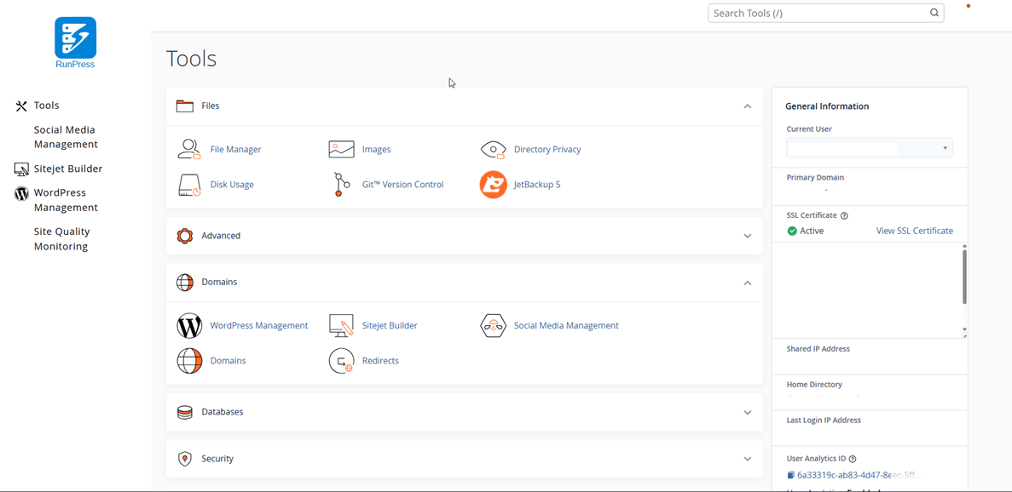The height and width of the screenshot is (492, 1012).
Task: Click the Search Tools input field
Action: [817, 13]
